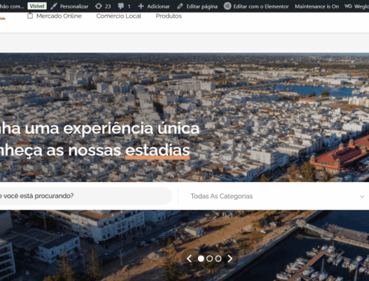Click the Weglot WG icon

coord(348,6)
